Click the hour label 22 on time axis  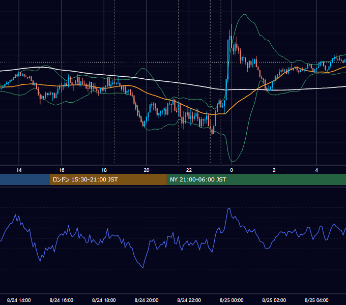coord(189,170)
